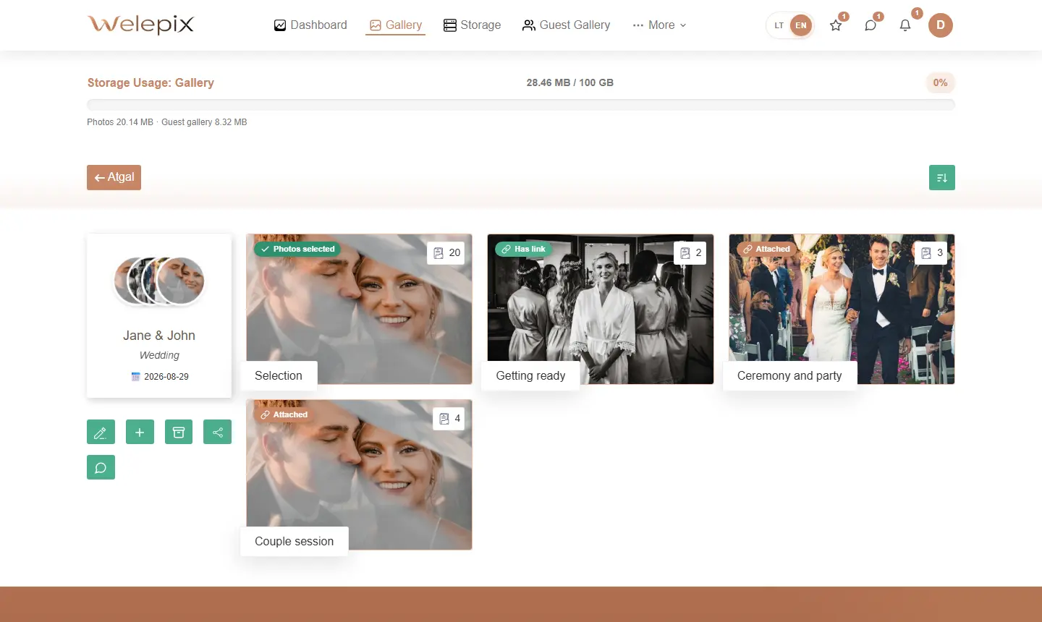This screenshot has height=622, width=1042.
Task: Click the photo count badge showing 3
Action: [932, 253]
